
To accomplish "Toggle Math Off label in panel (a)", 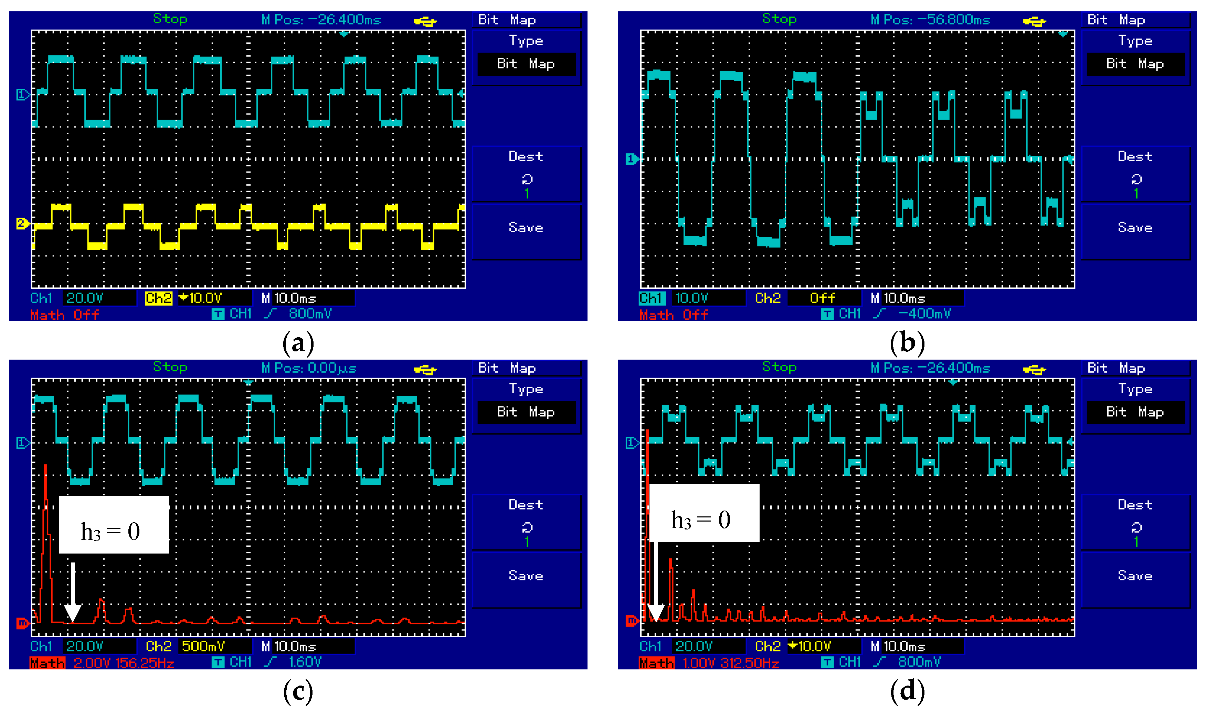I will click(64, 315).
